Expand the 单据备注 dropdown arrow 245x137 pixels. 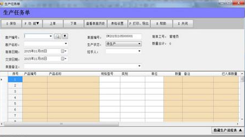139,66
